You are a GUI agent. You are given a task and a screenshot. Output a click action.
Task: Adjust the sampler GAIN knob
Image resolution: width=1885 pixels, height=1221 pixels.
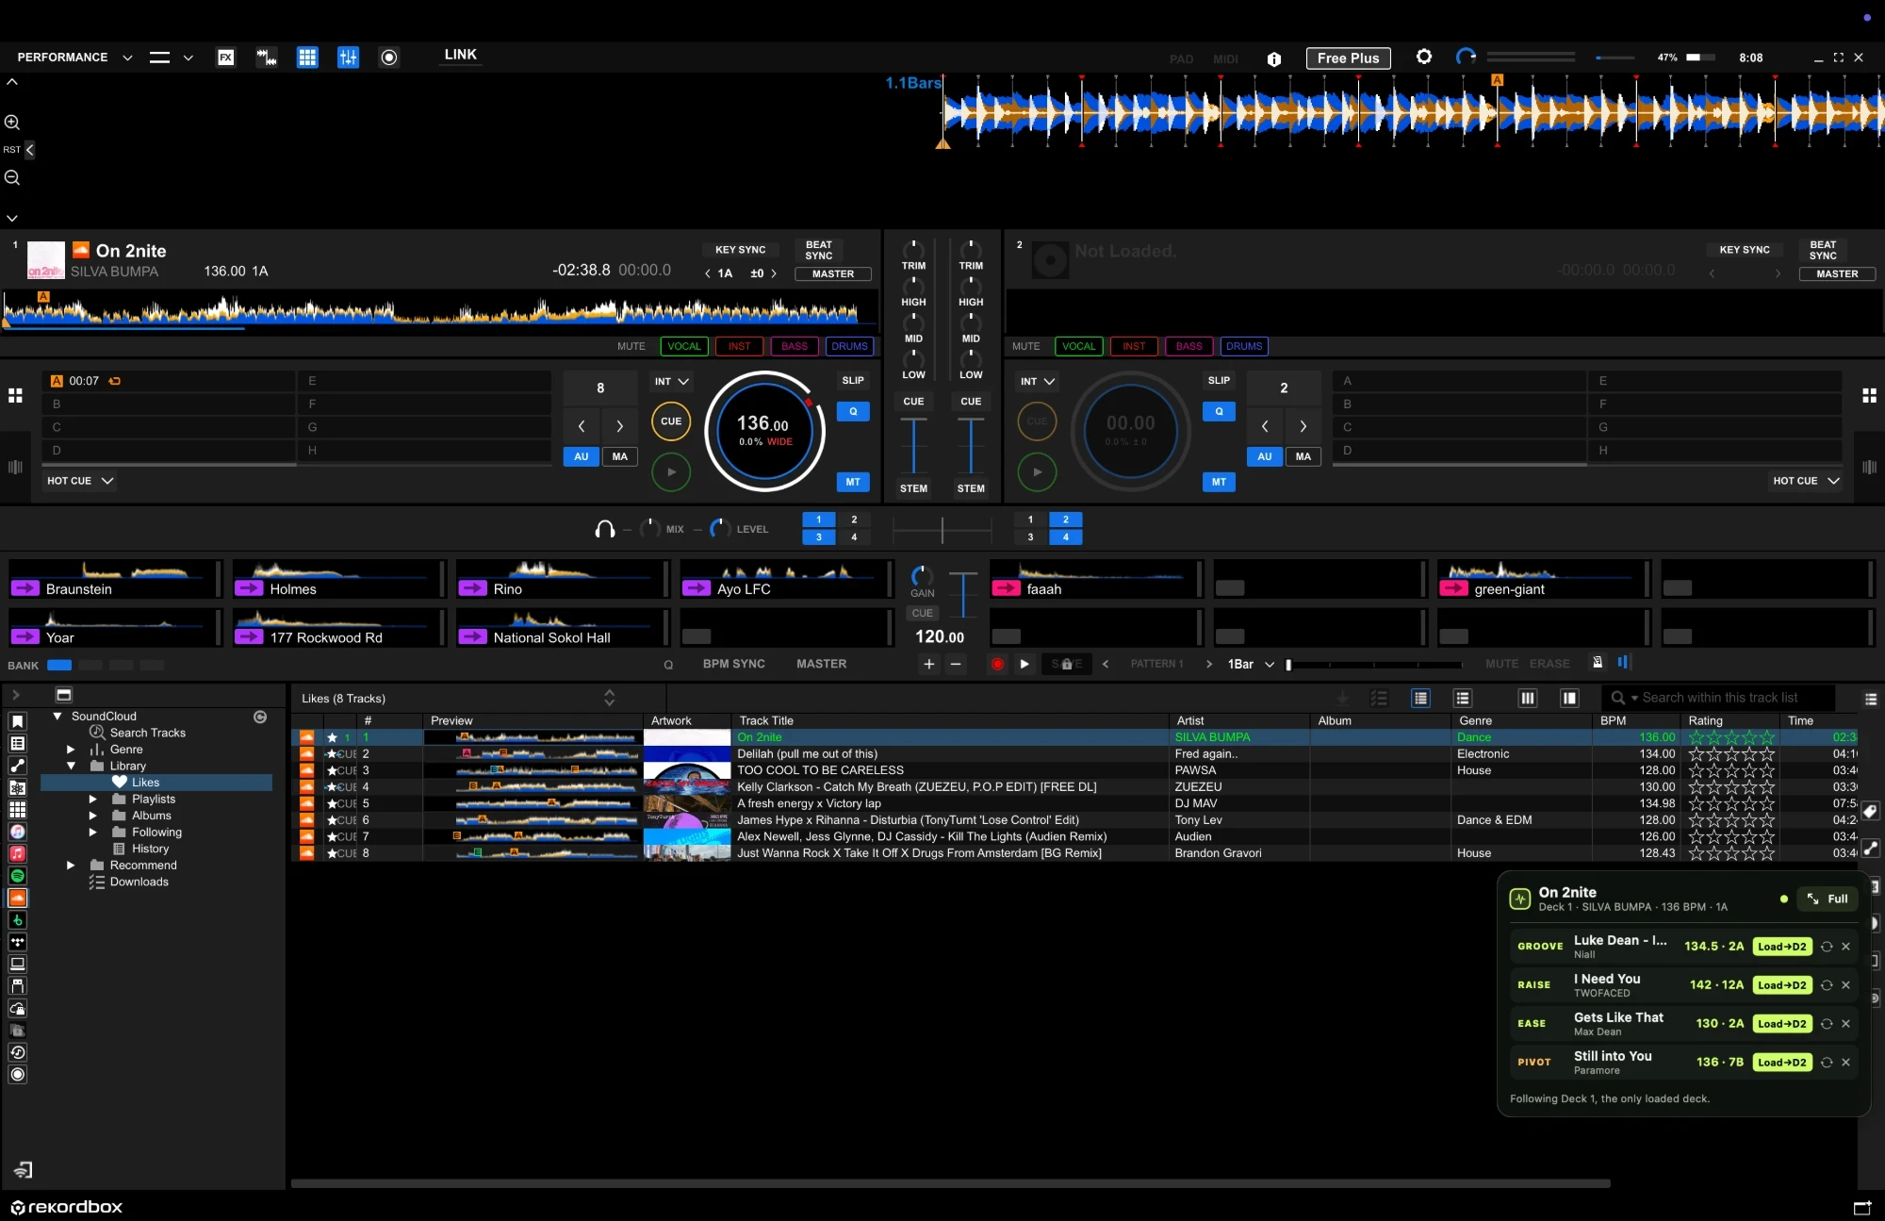tap(922, 575)
